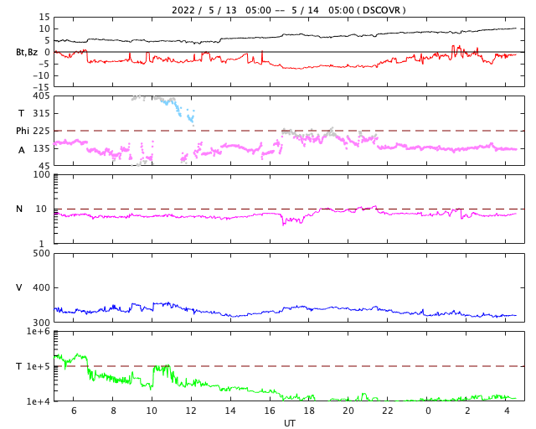Click the '400' tick on the velocity axis
Screen dimensions: 536x429
[41, 287]
